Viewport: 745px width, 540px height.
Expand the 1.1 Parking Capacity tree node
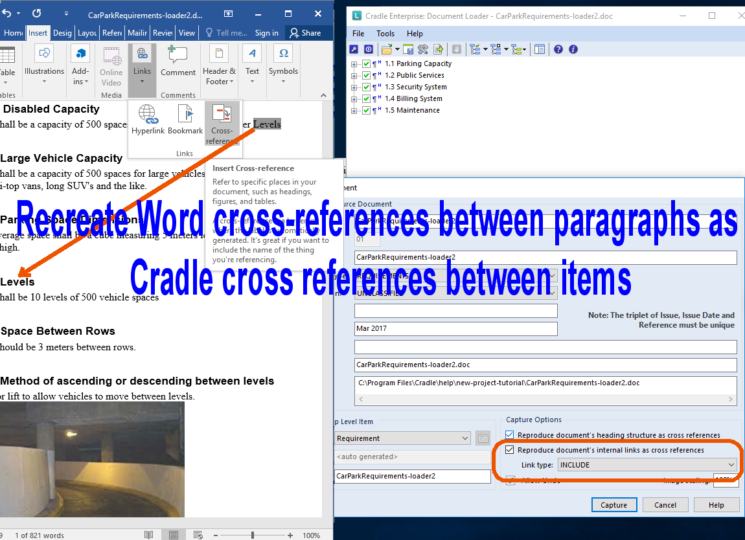[x=353, y=63]
